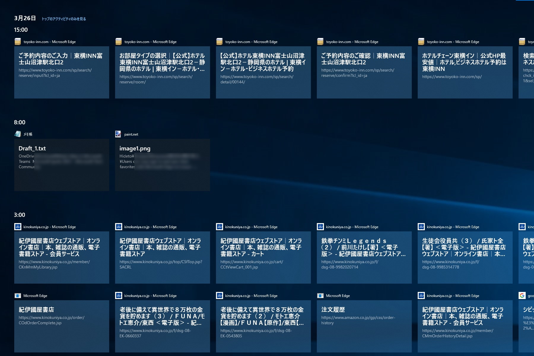Open the 紀伊國屋書店 COdOrderComplete.jsp card
This screenshot has width=534, height=356.
click(62, 326)
